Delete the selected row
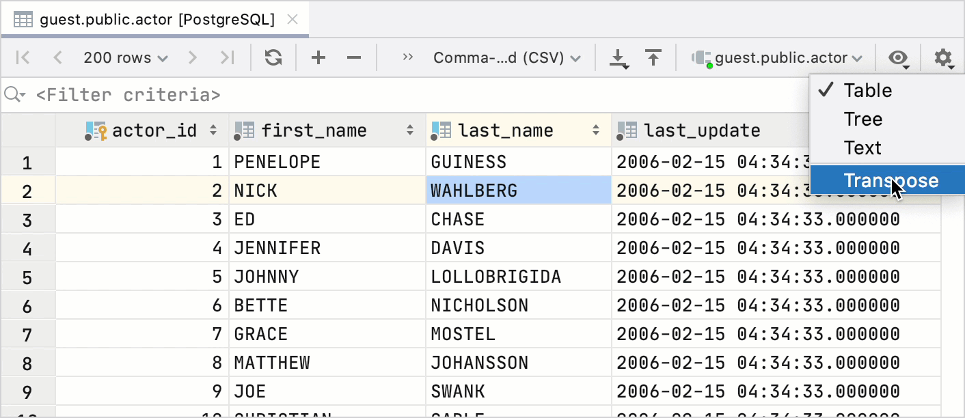Screen dimensions: 965x418 353,57
